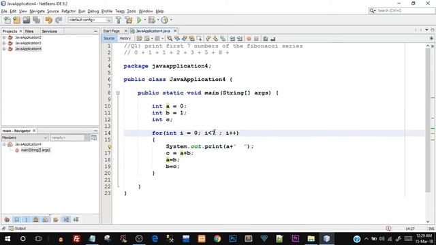Click the Next Bookmark editor icon
The height and width of the screenshot is (245, 436).
click(x=215, y=39)
